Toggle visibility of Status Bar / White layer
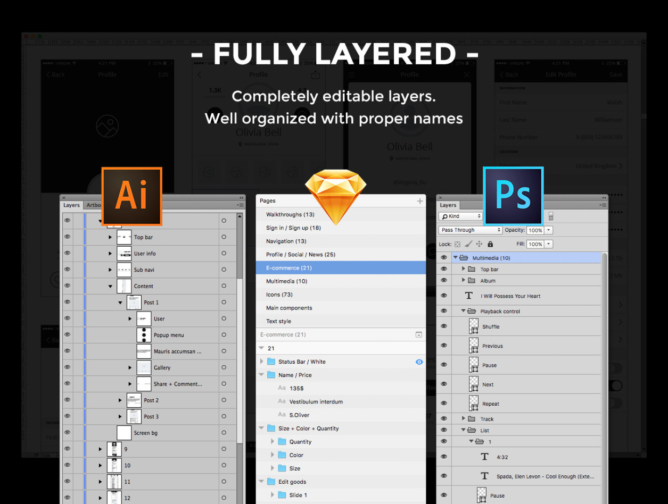Viewport: 668px width, 504px height. point(419,362)
